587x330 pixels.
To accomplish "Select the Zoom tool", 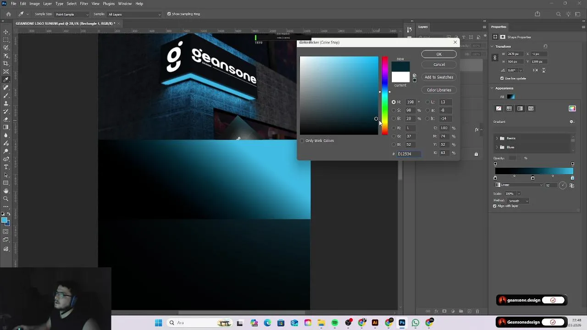I will click(x=6, y=198).
